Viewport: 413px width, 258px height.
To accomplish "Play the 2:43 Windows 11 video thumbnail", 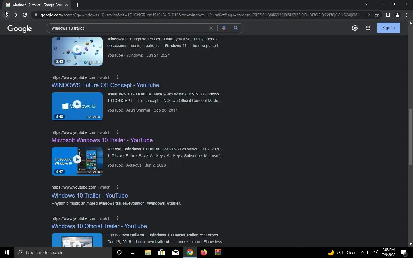I will pos(77,51).
